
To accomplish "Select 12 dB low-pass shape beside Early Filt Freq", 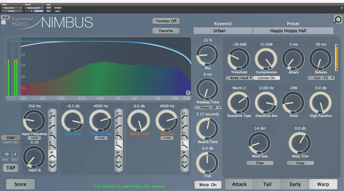I will [119, 135].
